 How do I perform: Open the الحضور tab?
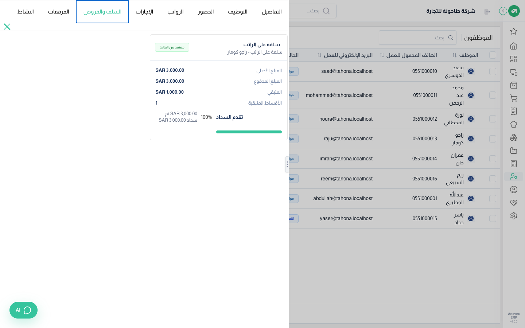pos(206,12)
